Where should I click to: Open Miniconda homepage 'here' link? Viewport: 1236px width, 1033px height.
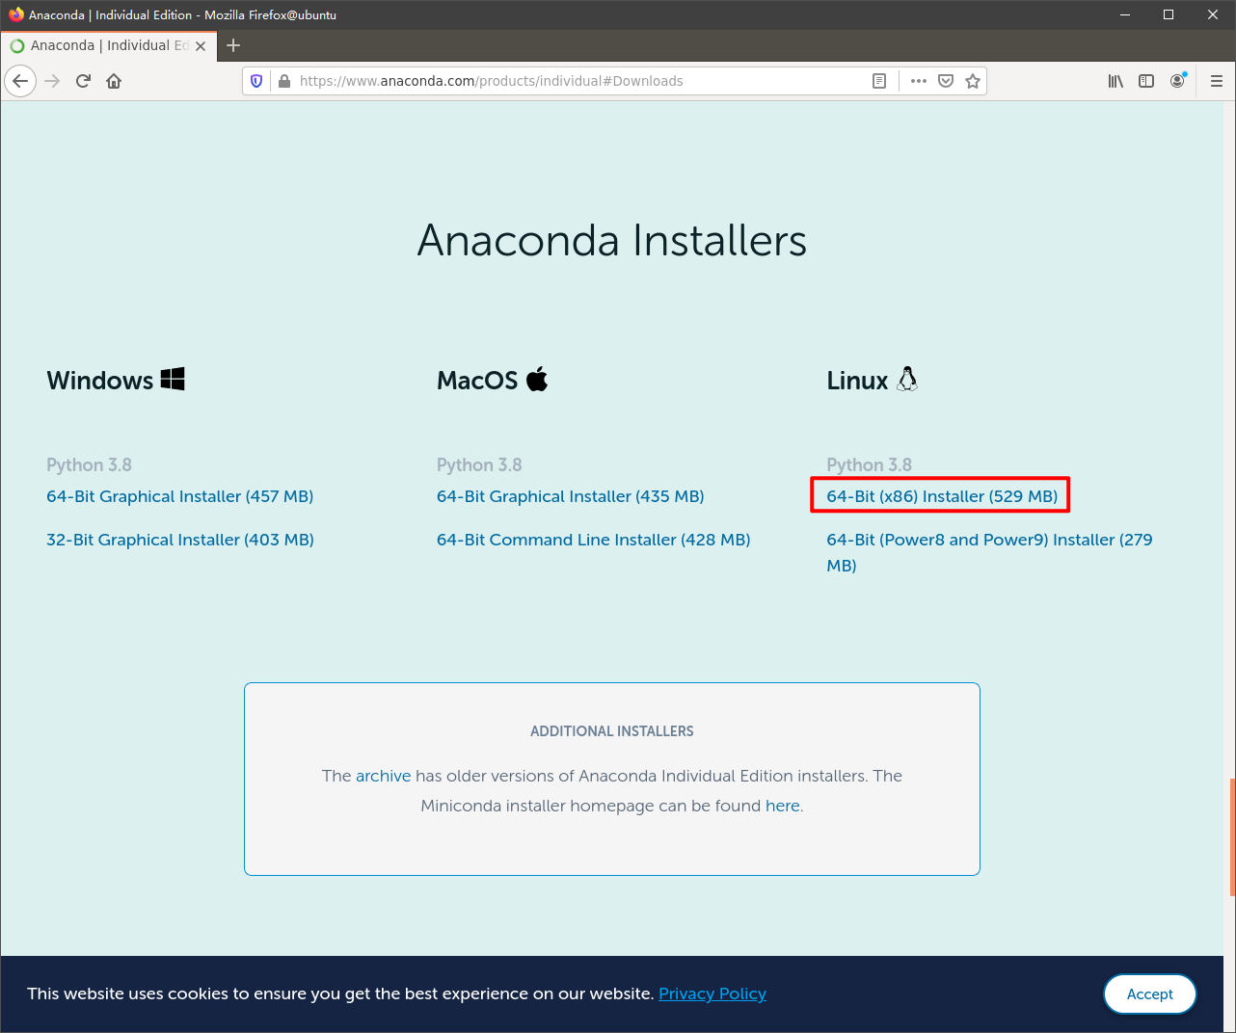click(x=783, y=806)
